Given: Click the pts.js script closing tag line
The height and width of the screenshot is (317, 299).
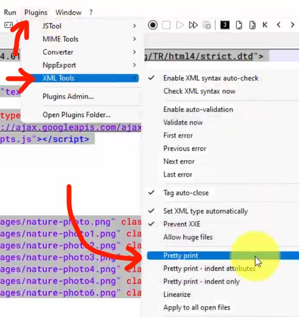Looking at the screenshot, I should click(x=44, y=139).
